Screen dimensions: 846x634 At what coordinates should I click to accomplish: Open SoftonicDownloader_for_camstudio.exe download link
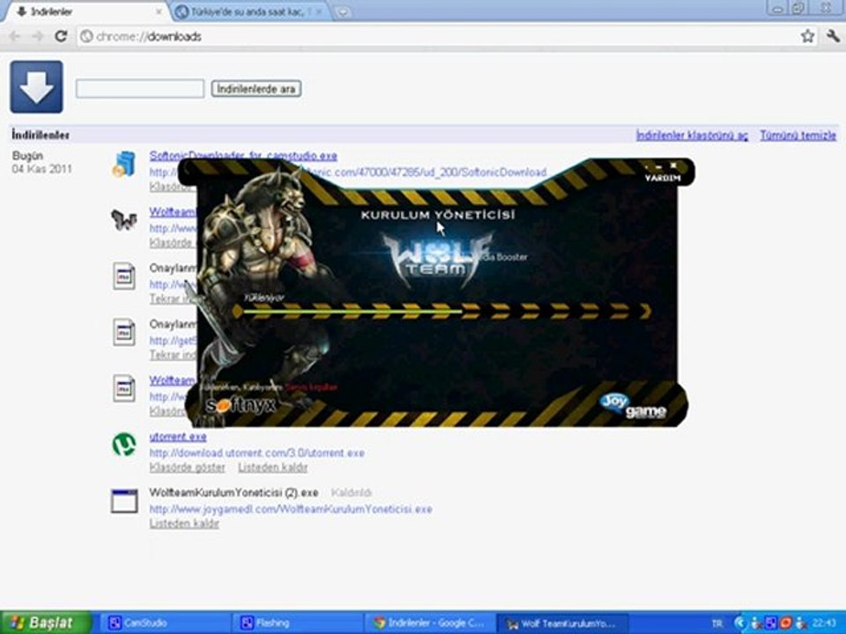243,156
